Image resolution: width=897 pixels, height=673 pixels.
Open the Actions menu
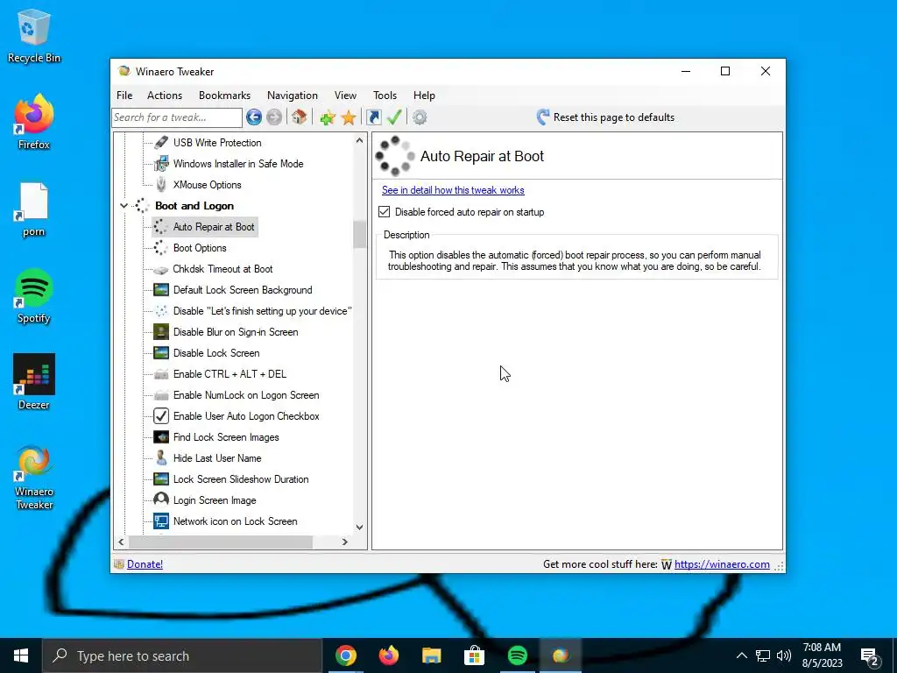[165, 96]
